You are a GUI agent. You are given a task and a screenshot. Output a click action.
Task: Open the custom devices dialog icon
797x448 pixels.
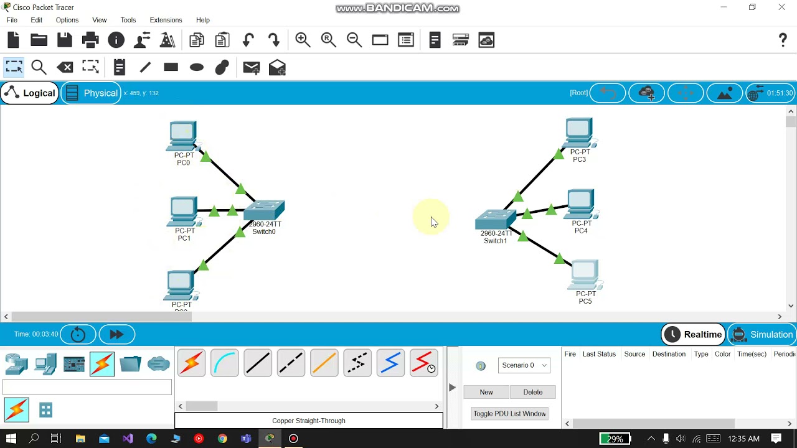(406, 40)
